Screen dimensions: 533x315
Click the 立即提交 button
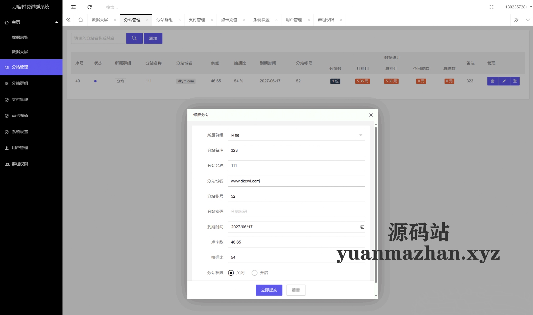coord(269,290)
